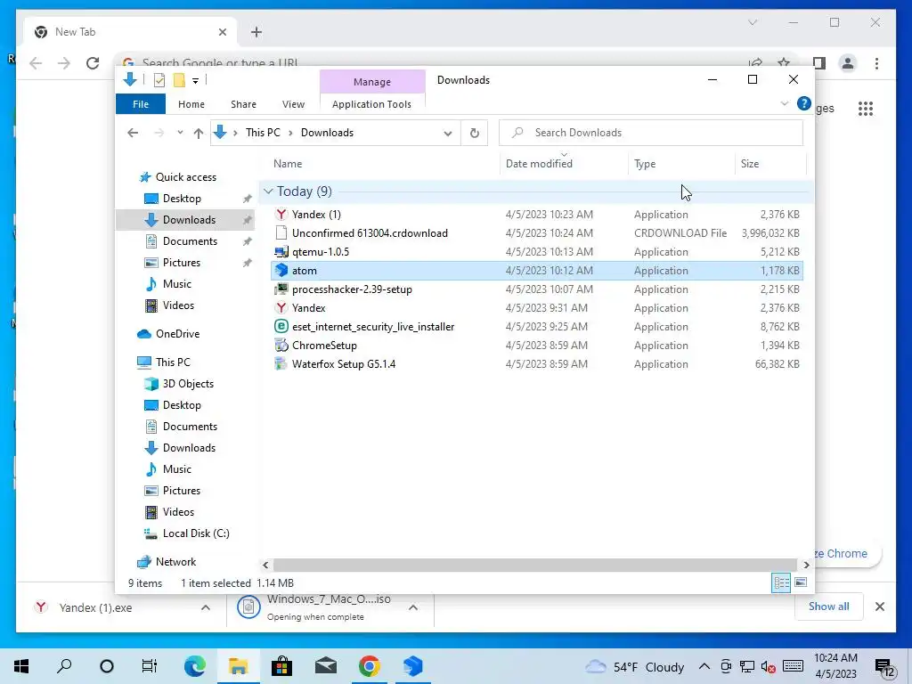Click the Properties icon in quick access toolbar
Viewport: 912px width, 684px height.
[159, 80]
